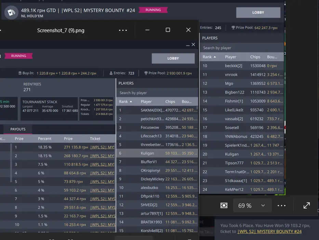This screenshot has height=240, width=319.
Task: Open the ellipsis menu beside the zoom percentage
Action: (x=281, y=205)
